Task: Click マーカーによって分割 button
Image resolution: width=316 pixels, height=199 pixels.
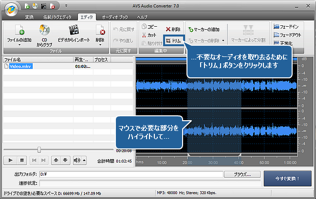Action: pyautogui.click(x=248, y=34)
